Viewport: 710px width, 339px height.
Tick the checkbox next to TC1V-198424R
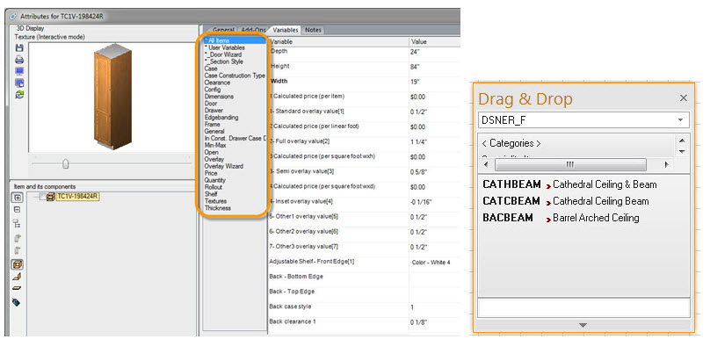pyautogui.click(x=42, y=197)
